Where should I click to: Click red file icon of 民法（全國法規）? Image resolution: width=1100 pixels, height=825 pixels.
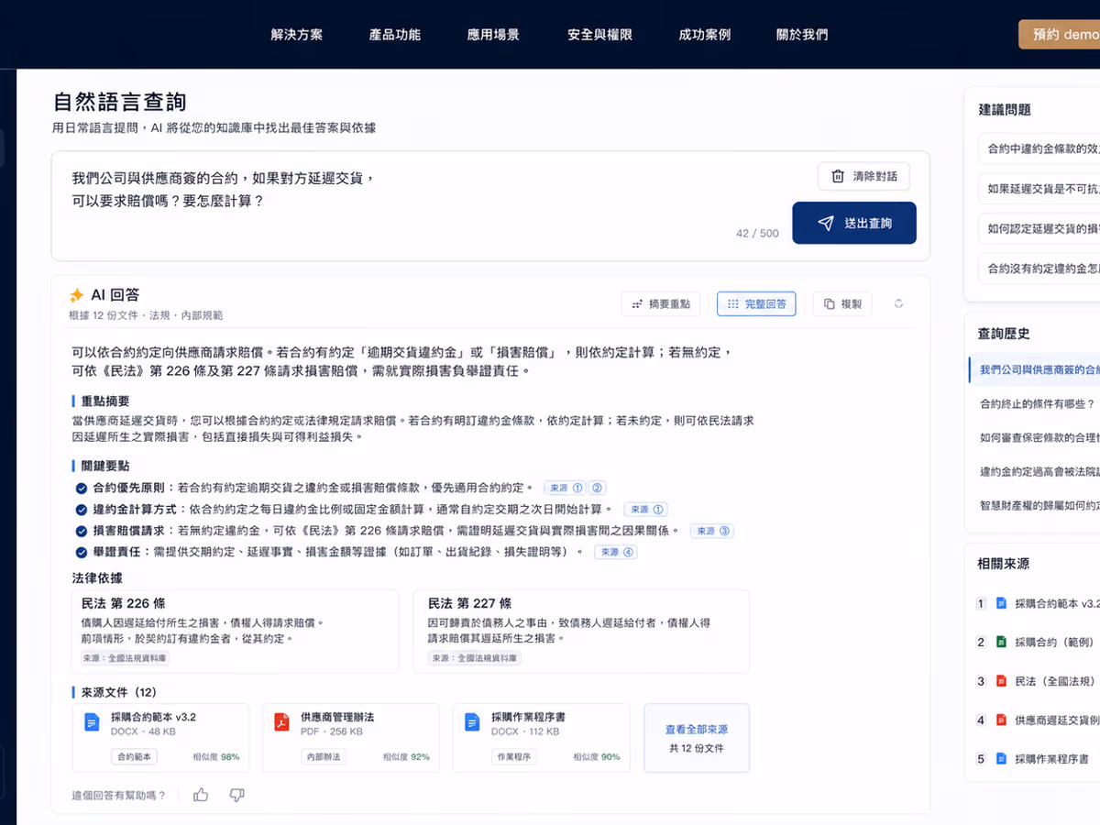tap(1002, 681)
